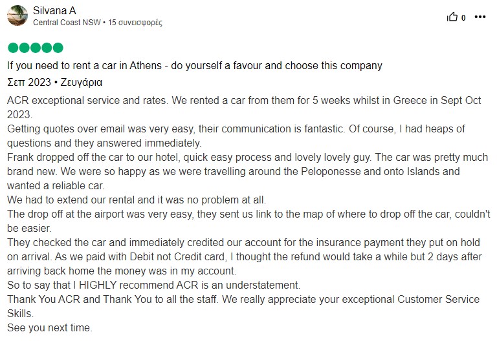This screenshot has height=341, width=497.
Task: Click the 'Σεπ 2023' review date
Action: tap(29, 82)
